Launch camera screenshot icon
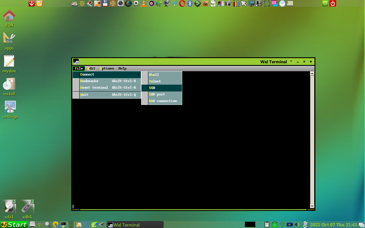The image size is (365, 228). tap(228, 3)
